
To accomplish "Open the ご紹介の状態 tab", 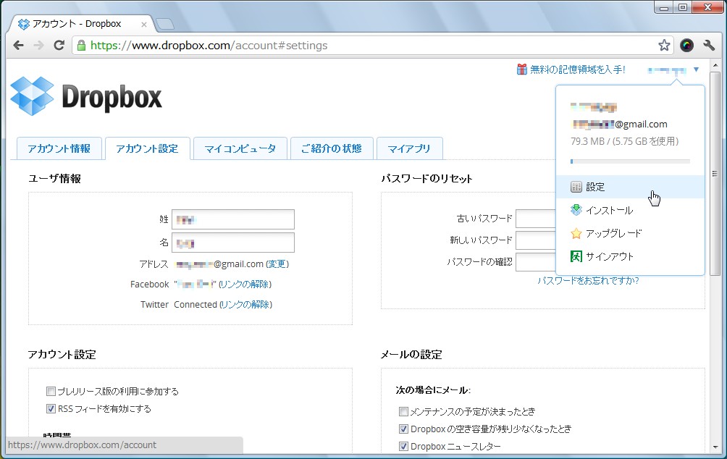I will [332, 148].
